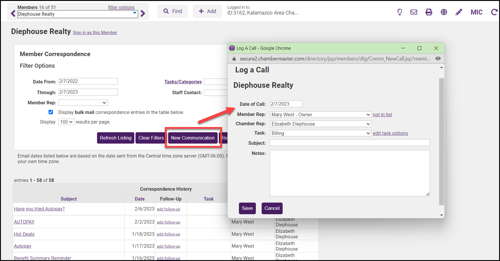Click the Find button in top bar
The image size is (500, 261).
172,11
